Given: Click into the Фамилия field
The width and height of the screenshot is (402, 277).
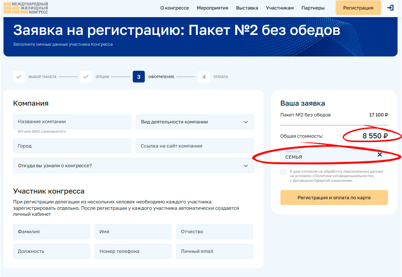Looking at the screenshot, I should [51, 232].
